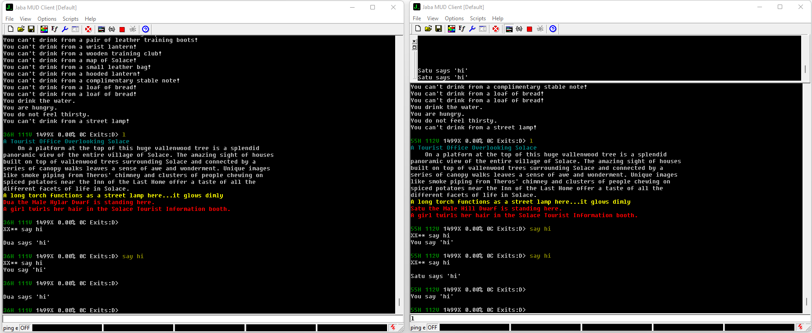The image size is (812, 333).
Task: Click 'You drink the water.' in left window
Action: [39, 101]
